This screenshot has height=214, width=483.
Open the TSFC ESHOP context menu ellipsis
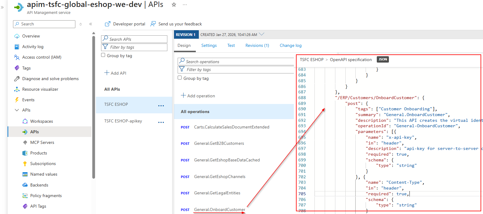point(161,106)
